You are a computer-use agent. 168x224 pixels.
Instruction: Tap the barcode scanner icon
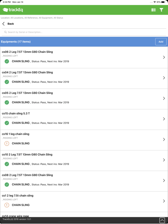(153, 10)
